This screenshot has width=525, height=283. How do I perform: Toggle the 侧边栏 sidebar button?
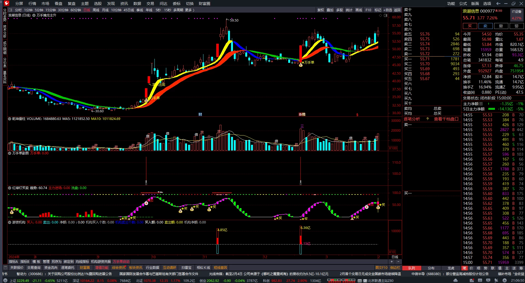click(x=395, y=268)
